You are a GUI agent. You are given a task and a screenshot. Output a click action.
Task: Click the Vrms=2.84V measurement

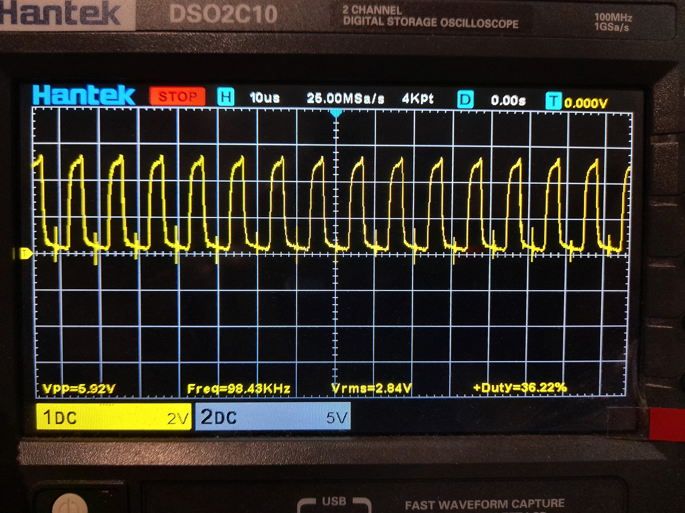[372, 388]
